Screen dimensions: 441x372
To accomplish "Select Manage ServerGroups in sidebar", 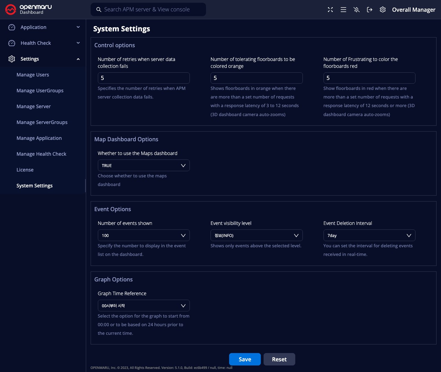I will (x=42, y=122).
